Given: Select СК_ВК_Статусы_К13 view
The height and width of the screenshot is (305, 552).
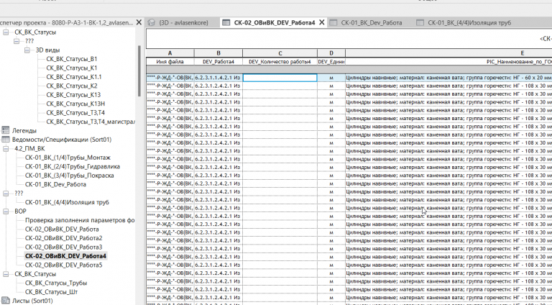Looking at the screenshot, I should 73,95.
